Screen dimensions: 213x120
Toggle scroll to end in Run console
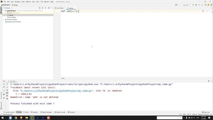click(7, 93)
